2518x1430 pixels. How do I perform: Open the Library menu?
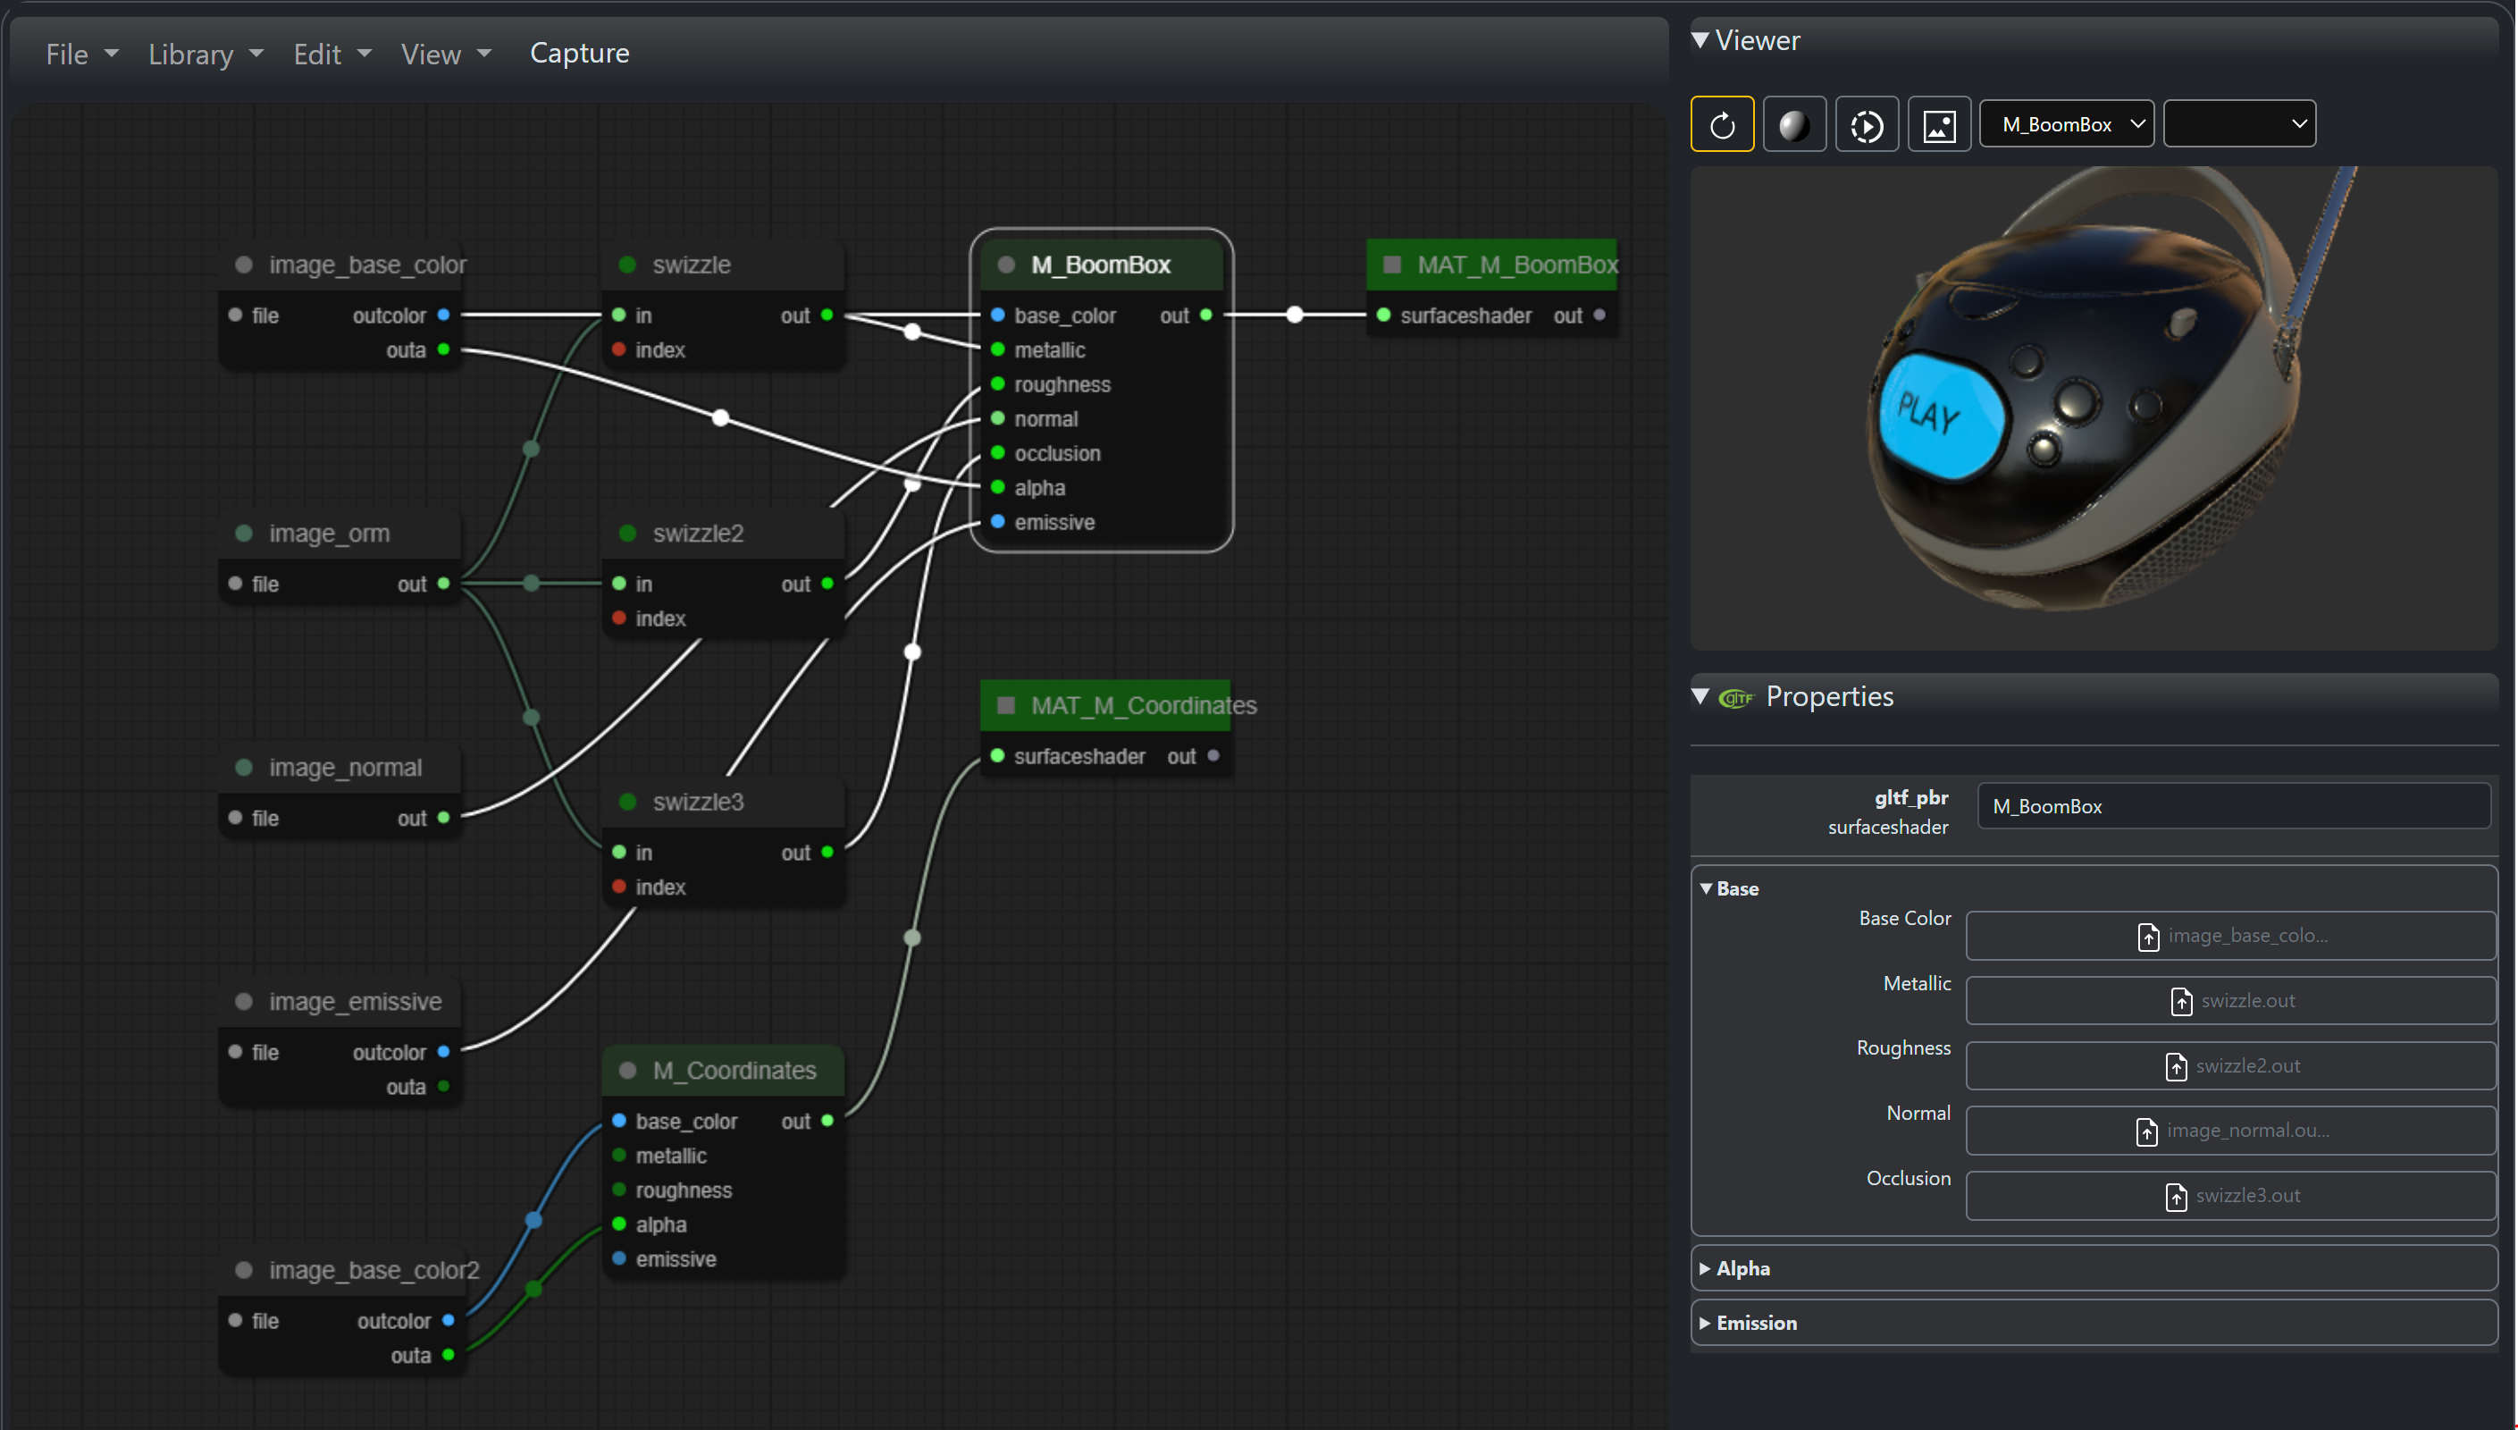pos(192,54)
